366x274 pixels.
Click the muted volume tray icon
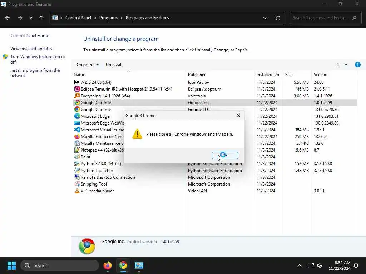[x=320, y=265]
